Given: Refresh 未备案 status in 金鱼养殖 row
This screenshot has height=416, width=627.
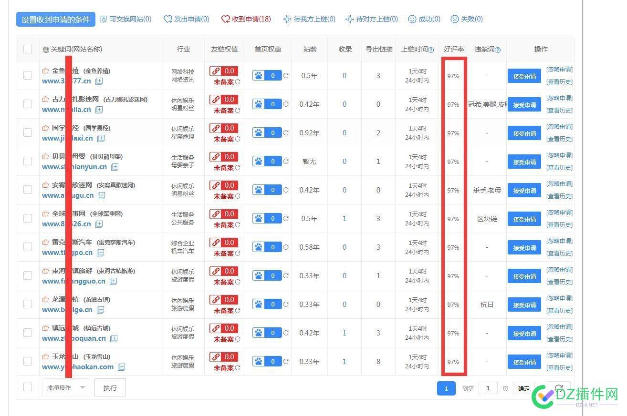Looking at the screenshot, I should [x=238, y=81].
